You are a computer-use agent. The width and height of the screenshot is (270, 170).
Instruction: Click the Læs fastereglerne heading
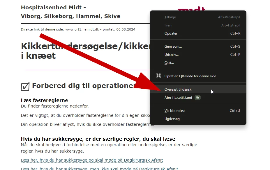click(x=45, y=100)
